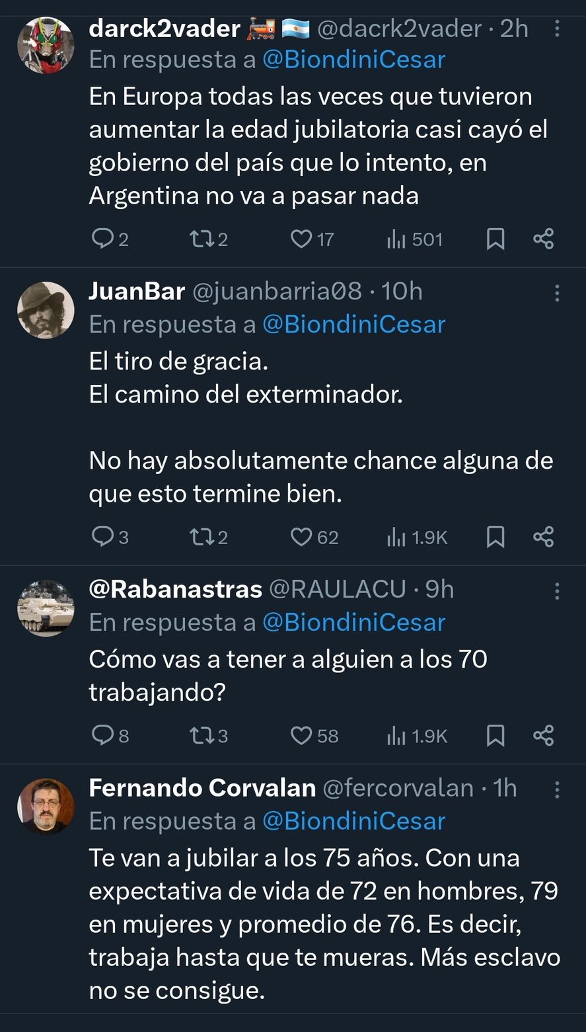Open more options for darck2vader's tweet
The width and height of the screenshot is (586, 1032).
(557, 29)
